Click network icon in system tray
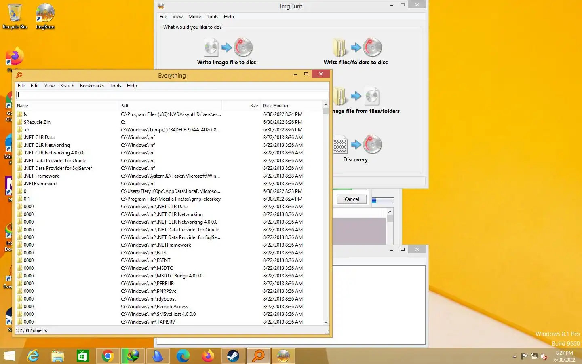Viewport: 582px width, 364px height. [534, 356]
